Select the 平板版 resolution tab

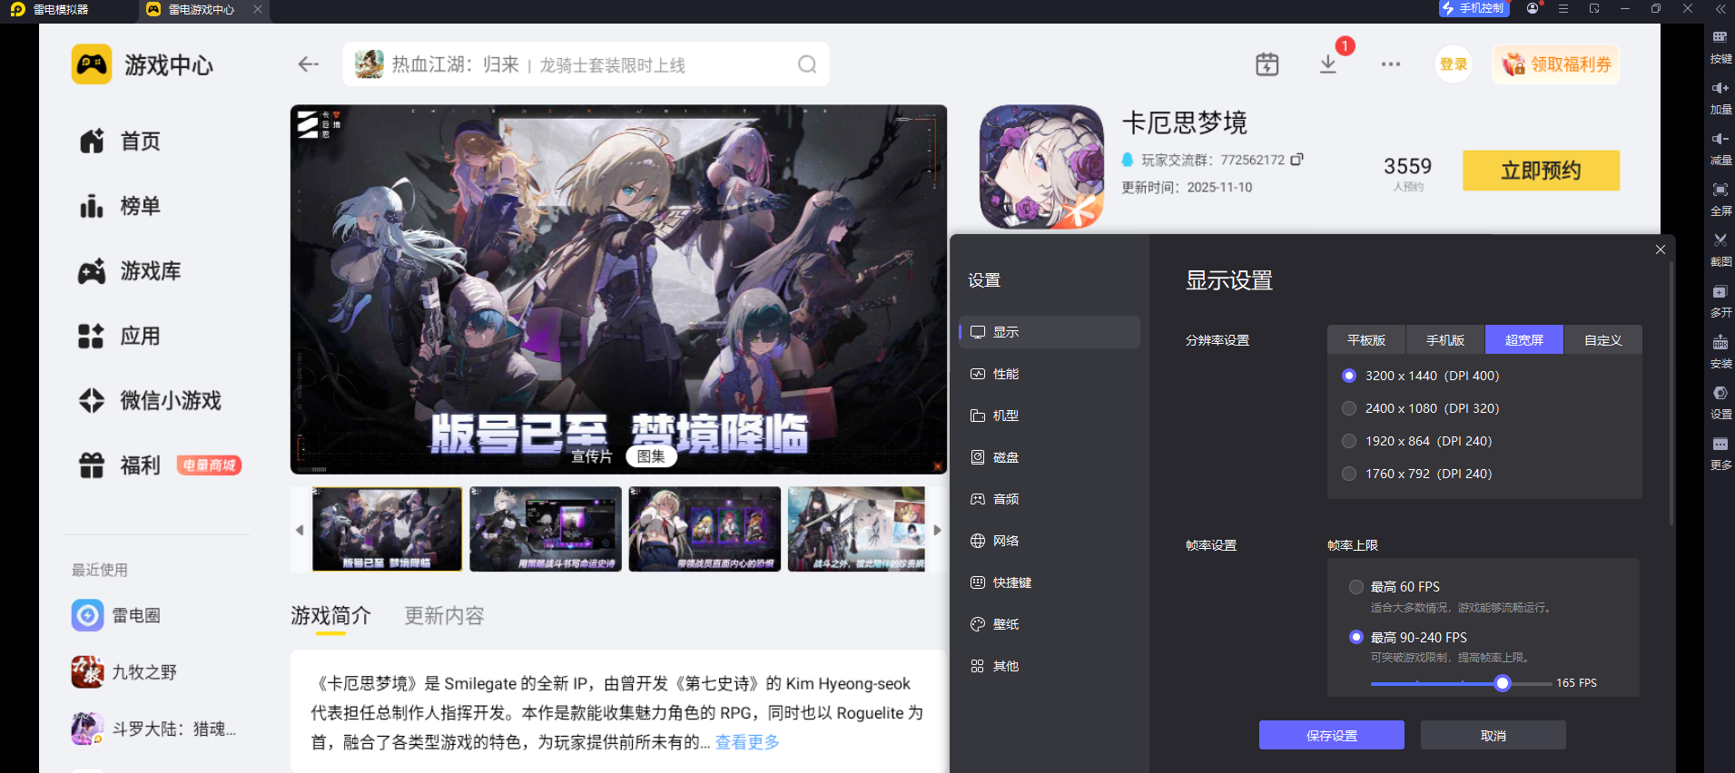pos(1366,340)
